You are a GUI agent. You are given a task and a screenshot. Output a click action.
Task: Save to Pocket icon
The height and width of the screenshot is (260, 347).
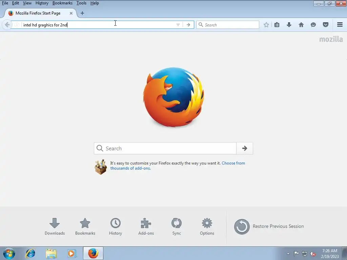pos(326,25)
